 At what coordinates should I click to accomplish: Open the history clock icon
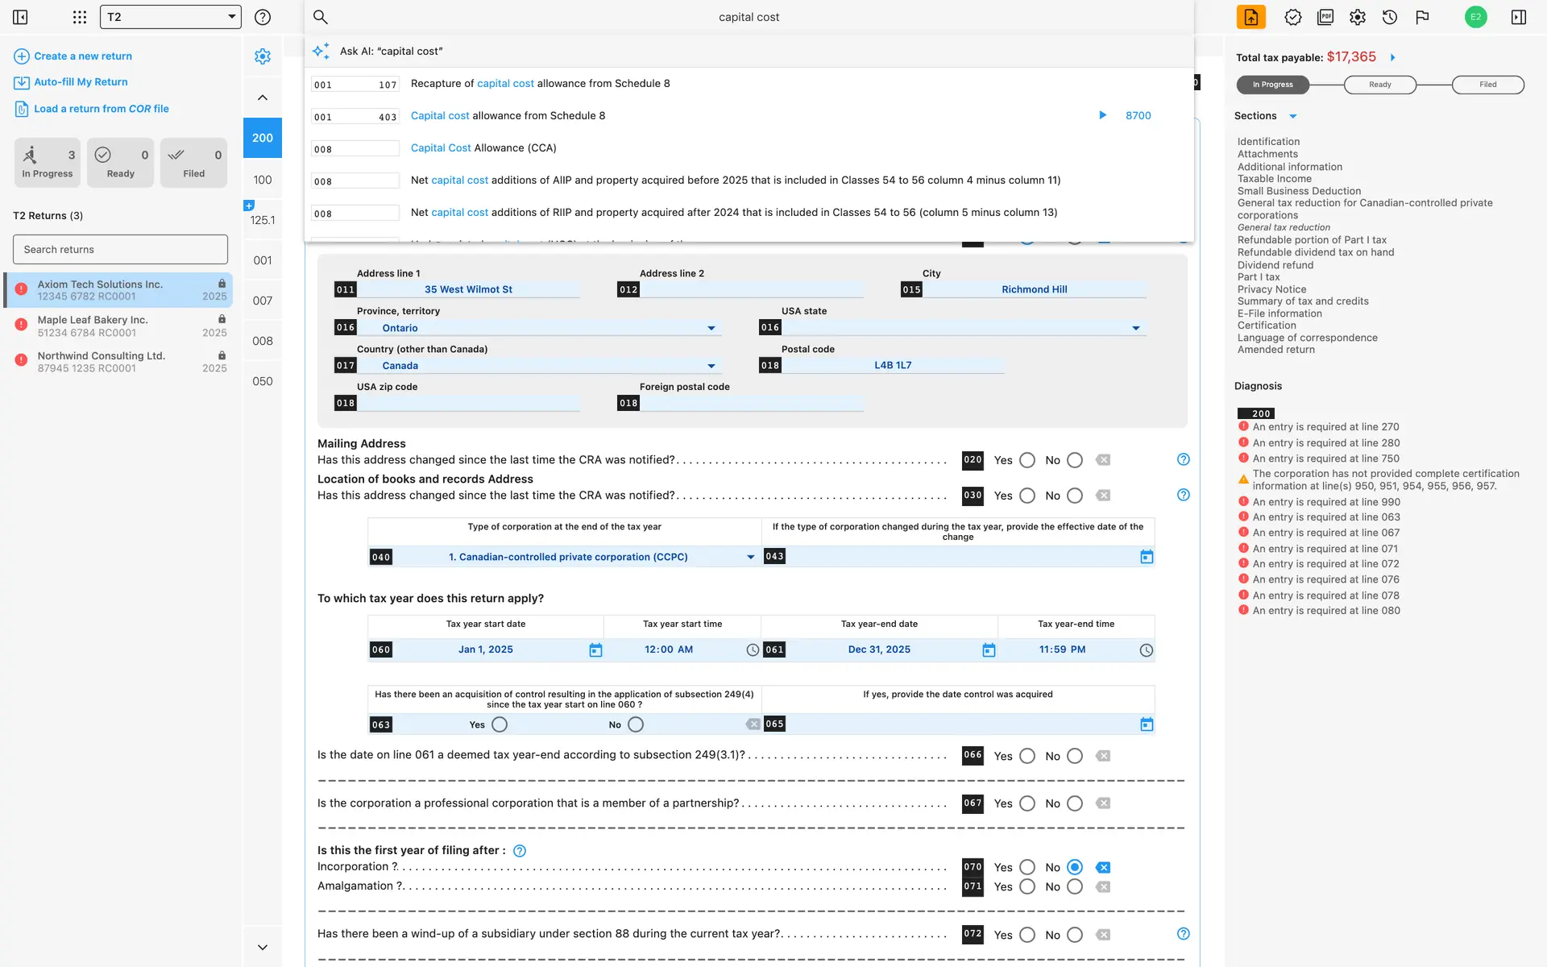[x=1390, y=17]
